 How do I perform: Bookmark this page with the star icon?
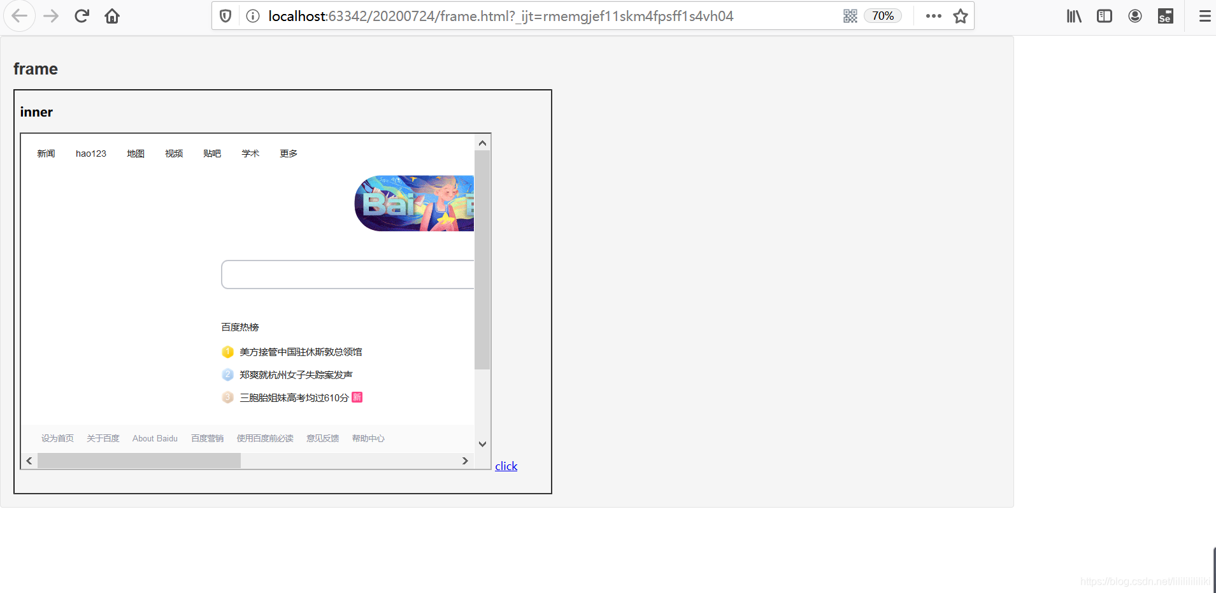coord(961,16)
